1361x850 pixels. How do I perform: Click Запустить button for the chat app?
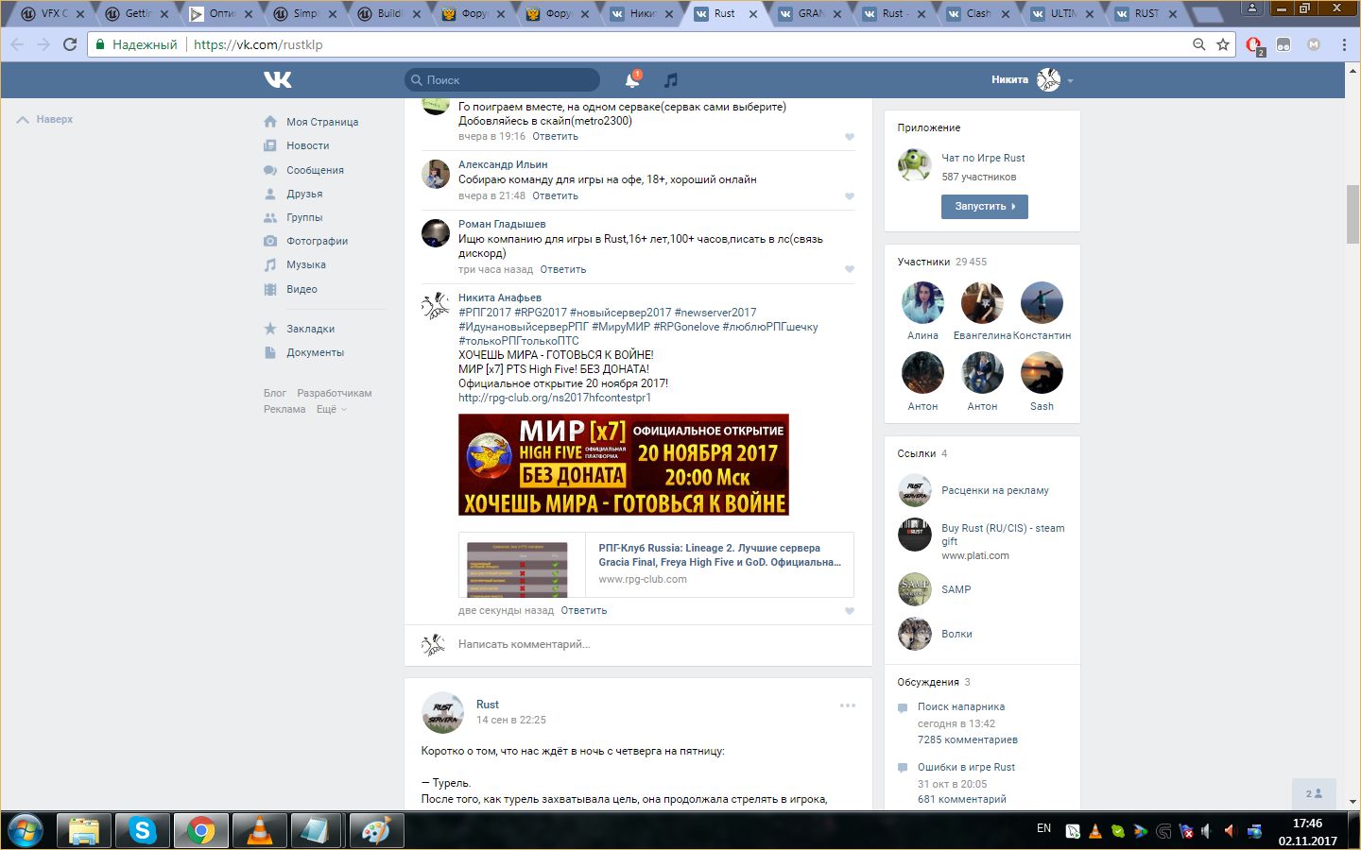(x=984, y=206)
